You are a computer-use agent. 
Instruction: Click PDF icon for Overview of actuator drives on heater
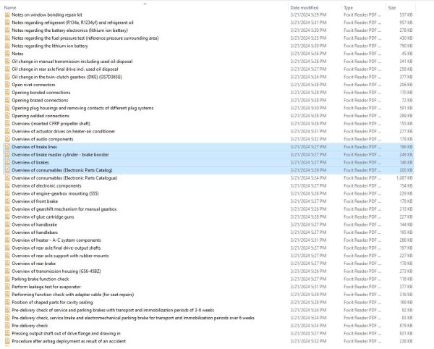[7, 131]
